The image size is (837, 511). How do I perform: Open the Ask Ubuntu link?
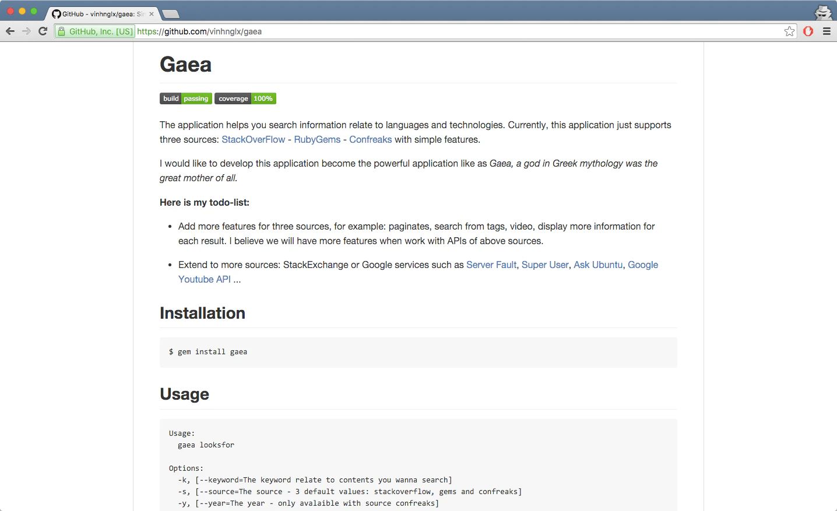(597, 265)
